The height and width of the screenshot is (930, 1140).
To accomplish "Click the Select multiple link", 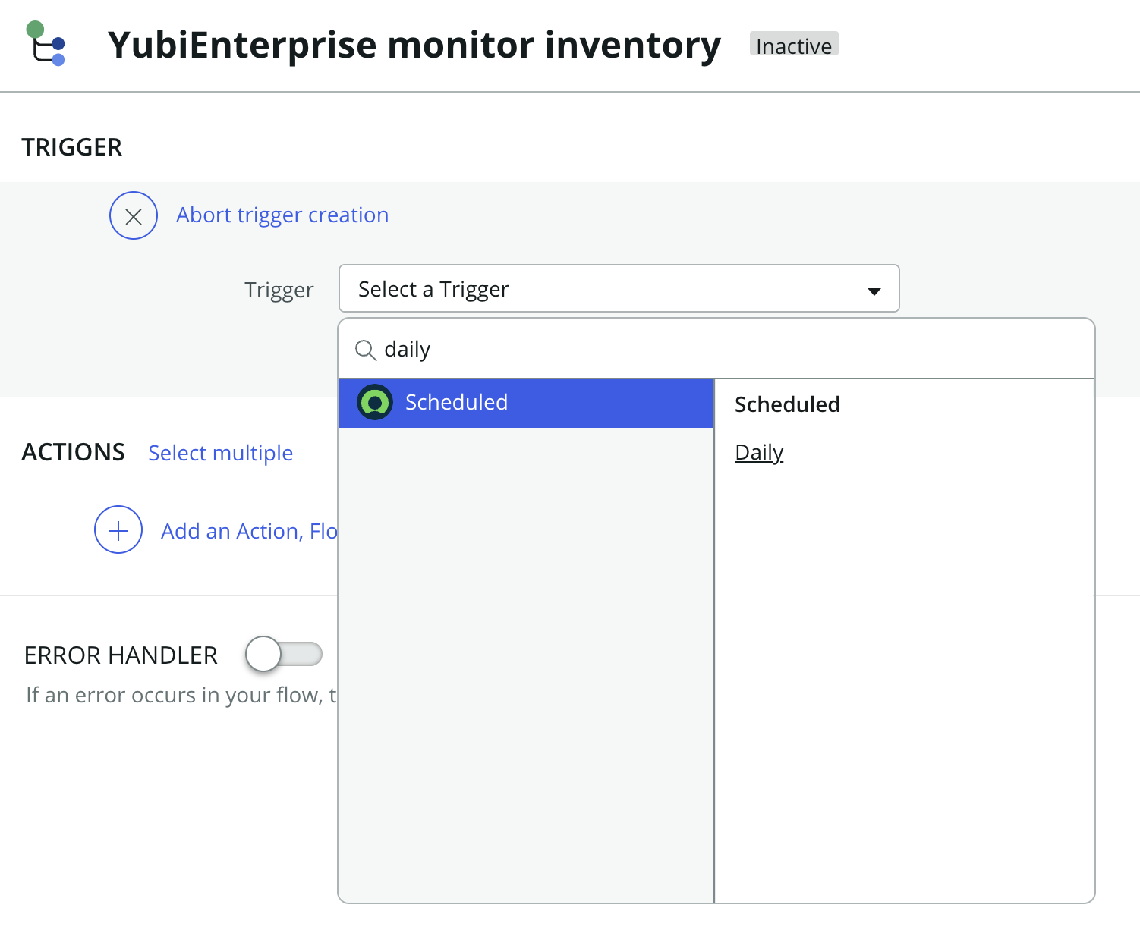I will click(221, 453).
